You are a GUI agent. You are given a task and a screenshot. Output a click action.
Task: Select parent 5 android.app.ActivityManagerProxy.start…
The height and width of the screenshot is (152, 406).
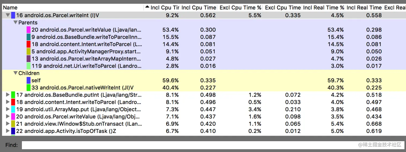[86, 52]
